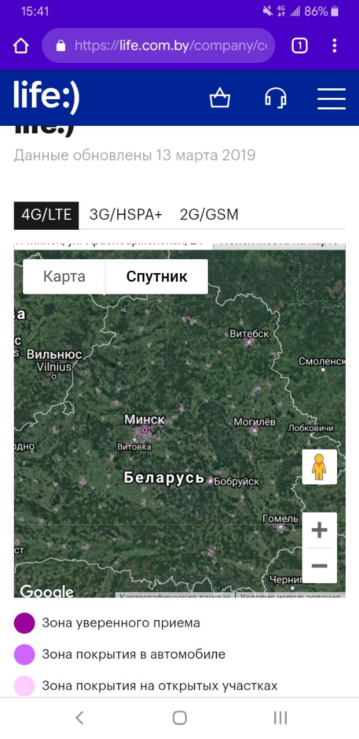The height and width of the screenshot is (739, 359).
Task: Switch the map to Карта view
Action: (x=64, y=277)
